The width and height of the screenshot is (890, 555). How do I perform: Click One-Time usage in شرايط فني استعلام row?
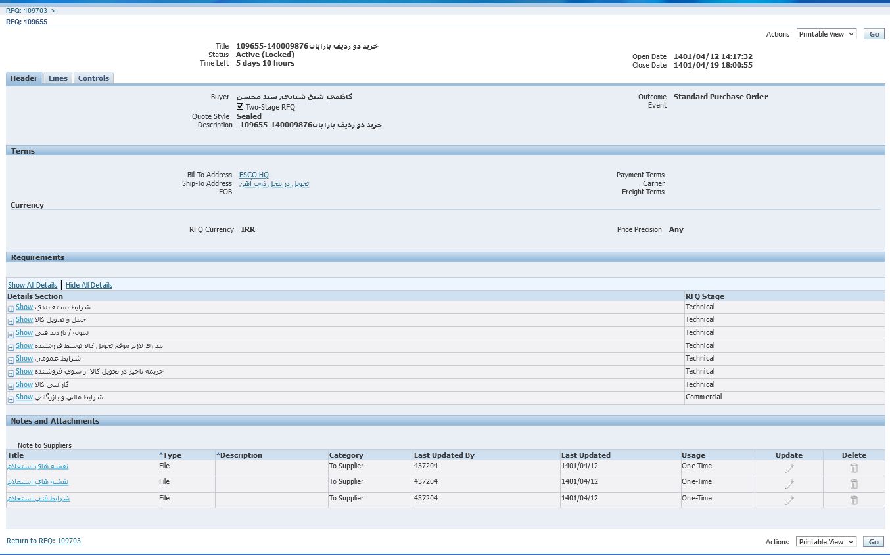tap(697, 498)
